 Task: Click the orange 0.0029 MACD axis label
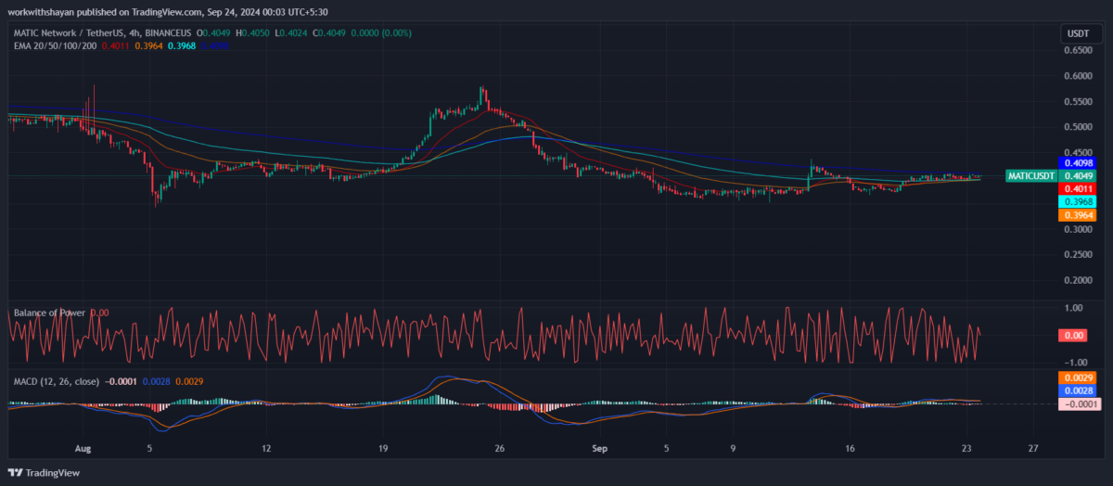pos(1078,377)
